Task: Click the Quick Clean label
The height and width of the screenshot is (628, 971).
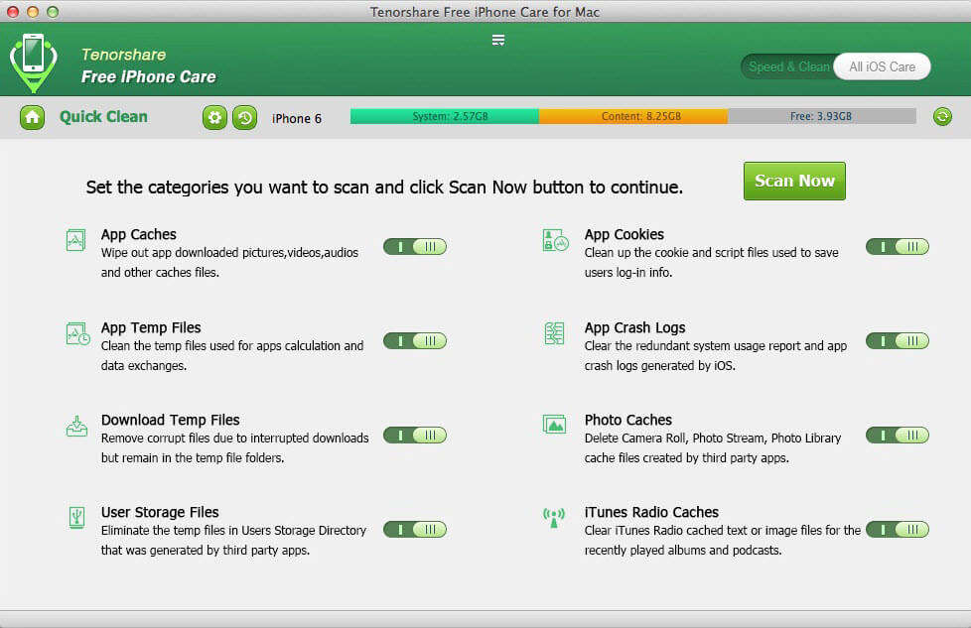Action: (x=103, y=117)
